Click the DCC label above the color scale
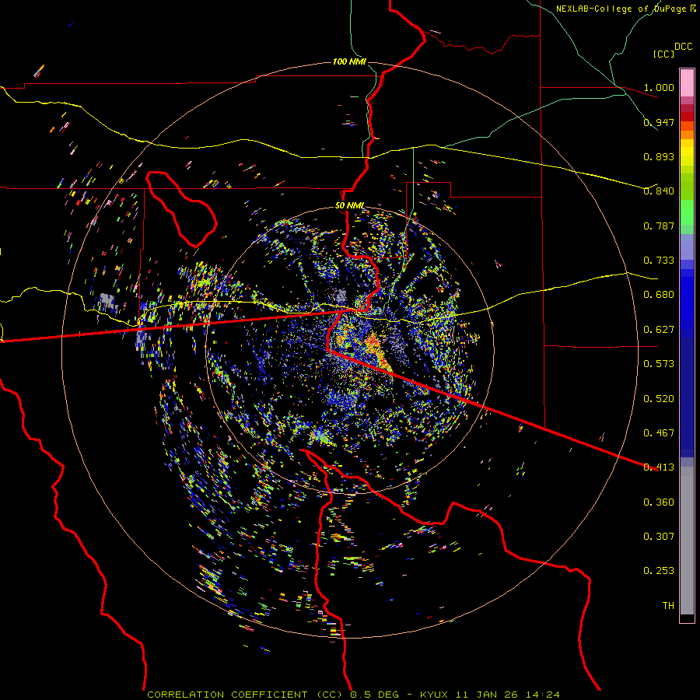 (683, 47)
